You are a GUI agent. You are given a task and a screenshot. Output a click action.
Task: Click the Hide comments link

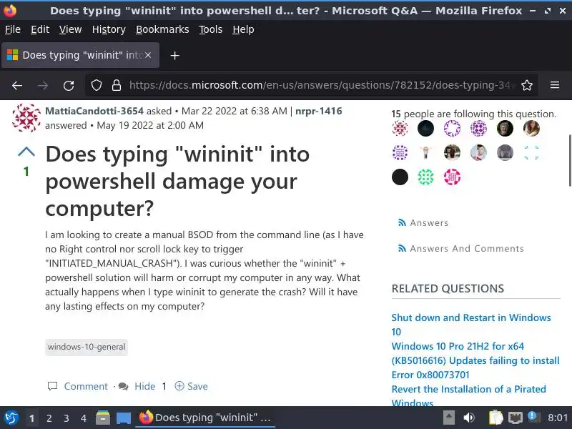[145, 386]
